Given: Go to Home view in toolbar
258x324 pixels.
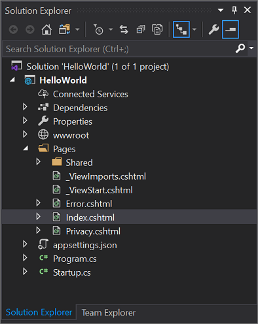Looking at the screenshot, I should tap(46, 29).
